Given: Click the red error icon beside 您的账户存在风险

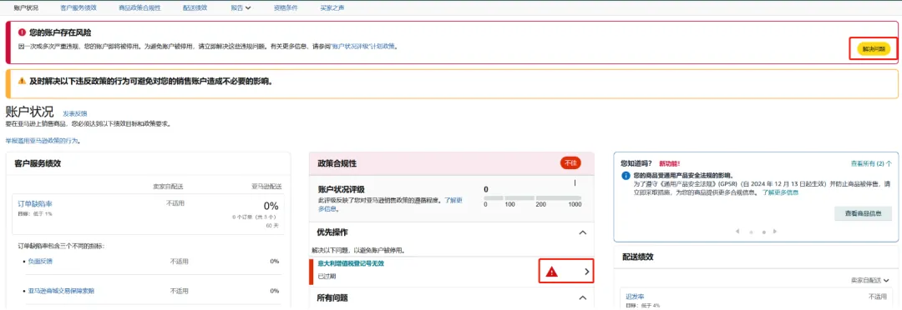Looking at the screenshot, I should tap(22, 32).
